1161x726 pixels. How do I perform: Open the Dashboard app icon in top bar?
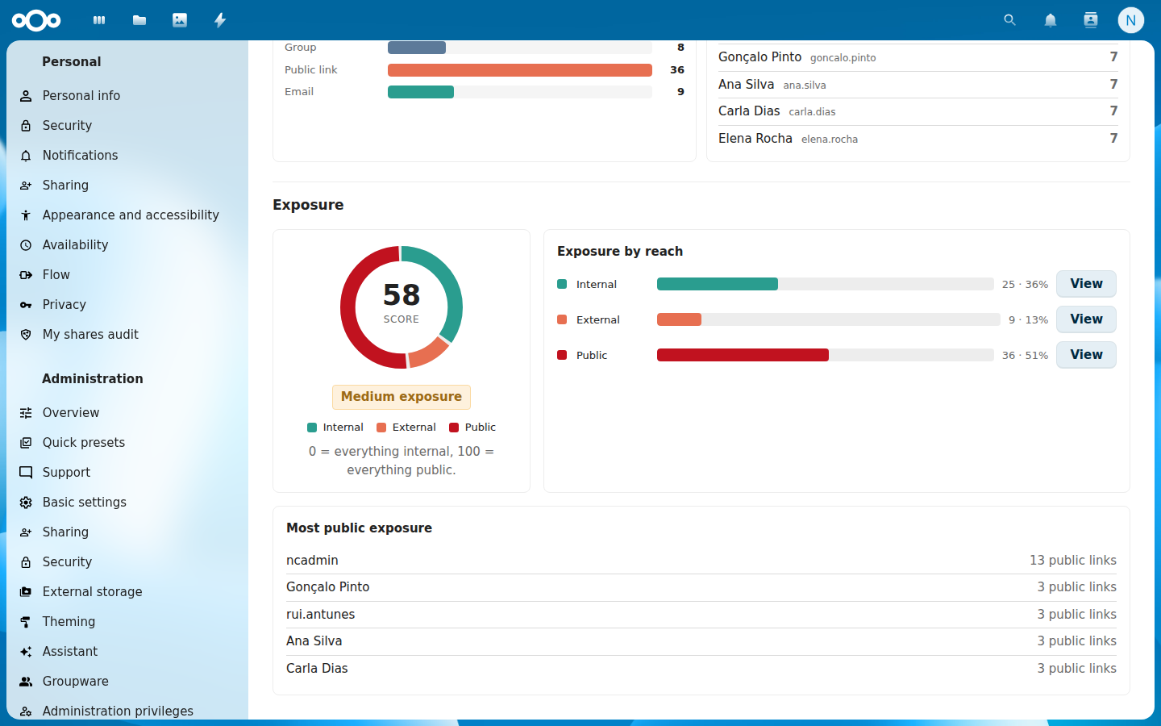99,20
